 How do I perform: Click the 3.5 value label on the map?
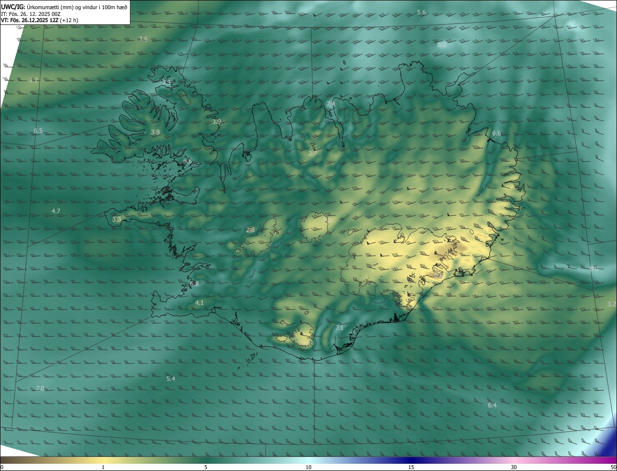[143, 39]
